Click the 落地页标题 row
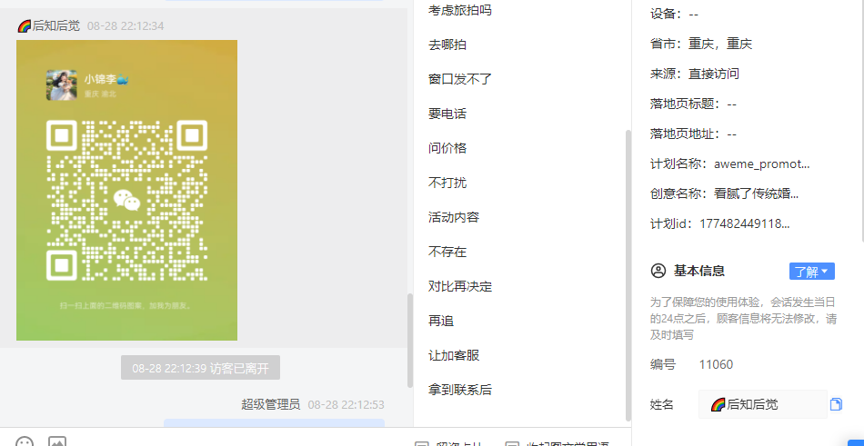864x446 pixels. click(x=693, y=104)
